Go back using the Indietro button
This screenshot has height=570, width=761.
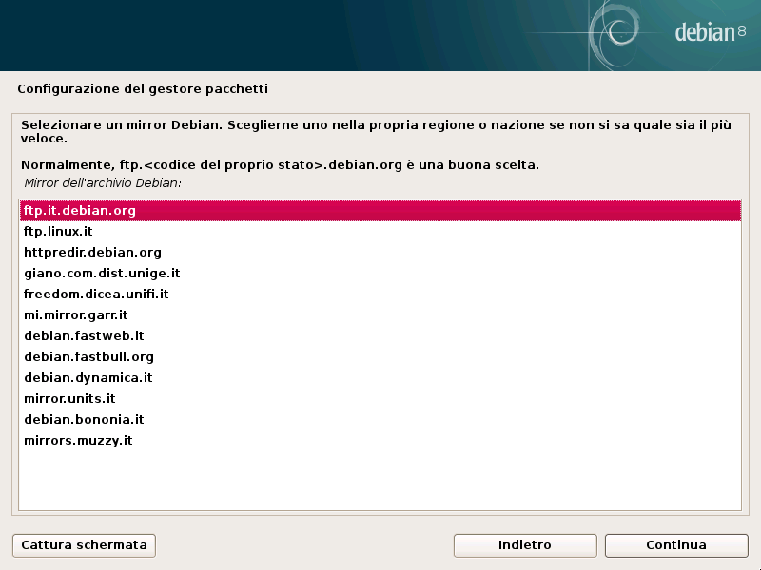[x=524, y=545]
